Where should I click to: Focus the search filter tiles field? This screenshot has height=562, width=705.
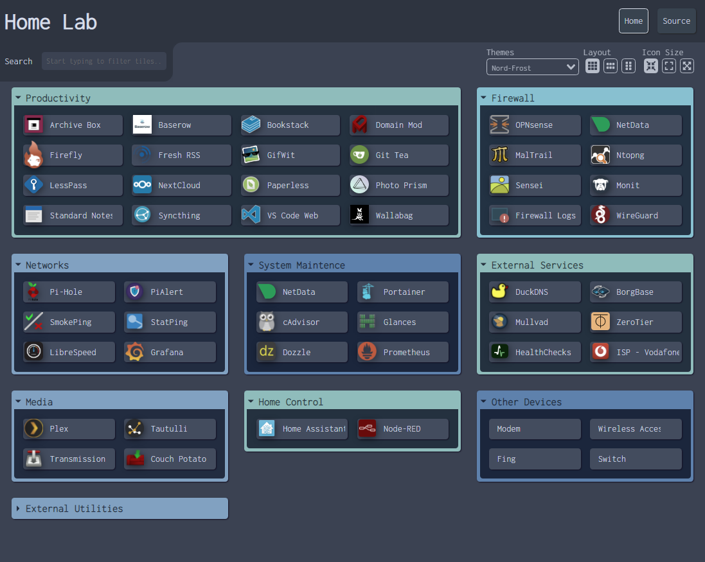tap(104, 61)
